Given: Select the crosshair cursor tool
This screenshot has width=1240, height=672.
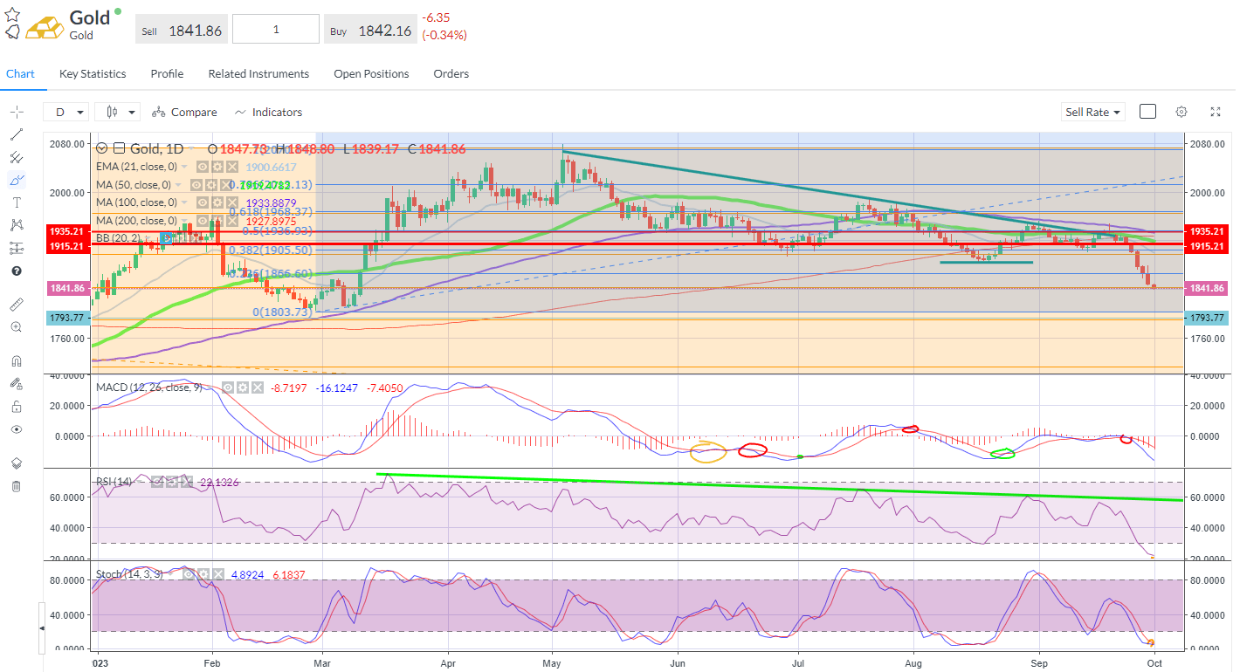Looking at the screenshot, I should (17, 112).
